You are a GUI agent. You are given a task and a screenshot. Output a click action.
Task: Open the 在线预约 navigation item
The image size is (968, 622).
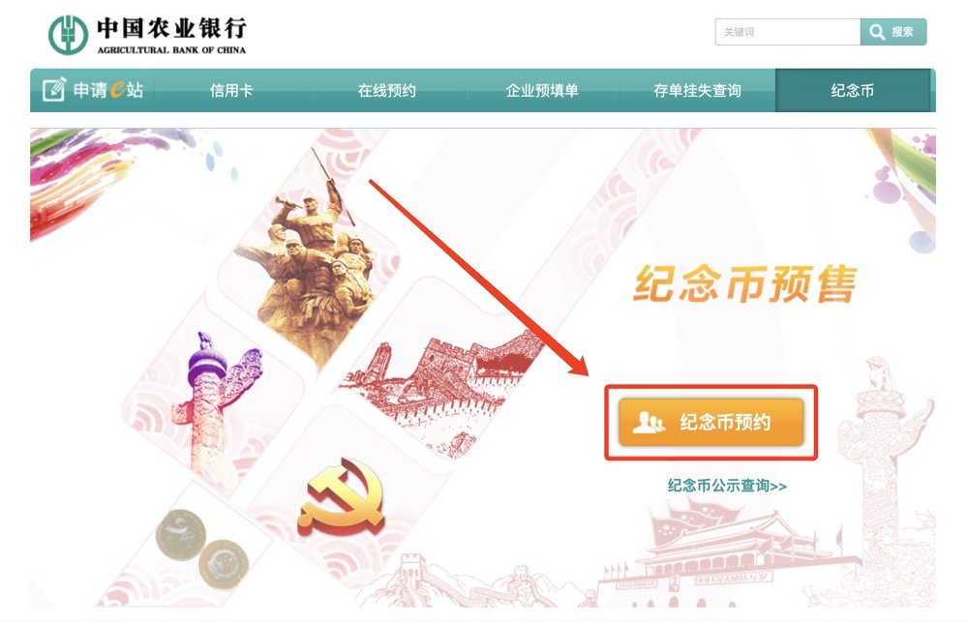(x=387, y=91)
